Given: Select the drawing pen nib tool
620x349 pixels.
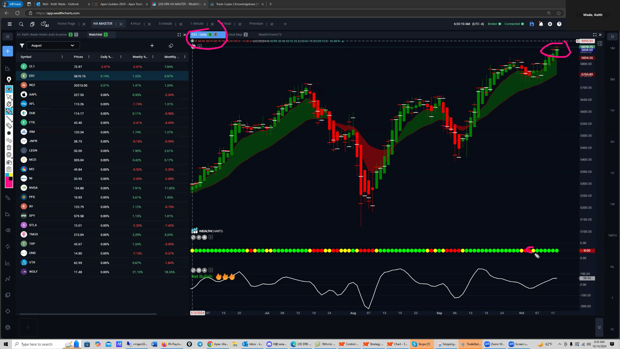Looking at the screenshot, I should tap(9, 79).
